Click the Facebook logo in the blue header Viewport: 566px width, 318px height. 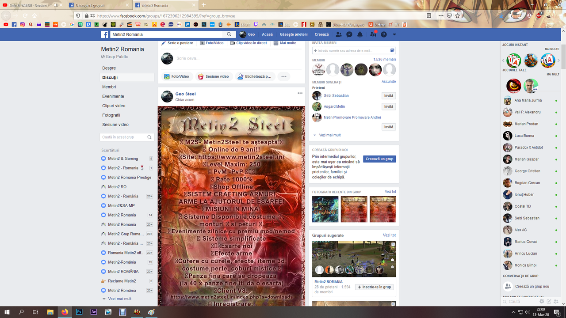click(105, 34)
